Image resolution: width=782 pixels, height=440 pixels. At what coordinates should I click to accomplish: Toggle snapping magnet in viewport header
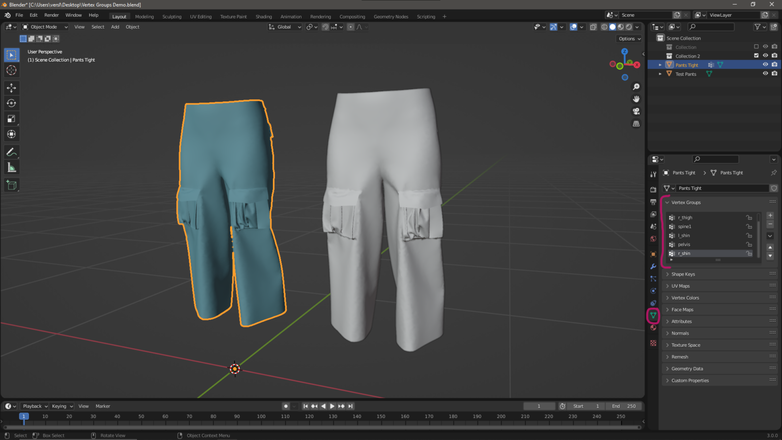click(325, 27)
